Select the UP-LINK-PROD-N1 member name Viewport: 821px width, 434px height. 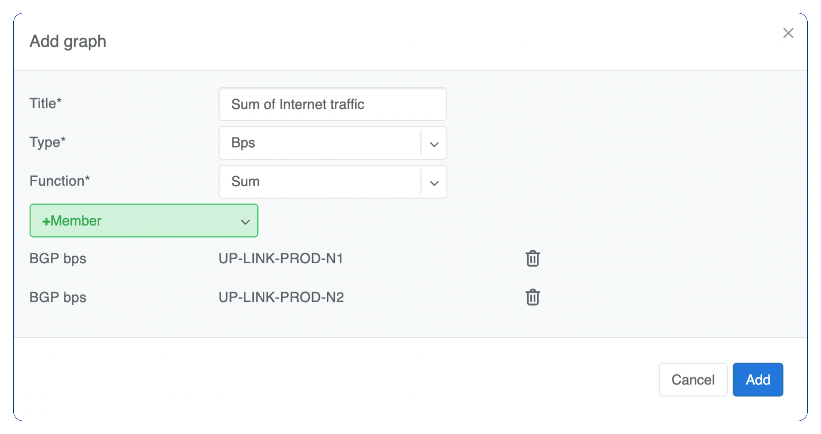click(x=281, y=259)
